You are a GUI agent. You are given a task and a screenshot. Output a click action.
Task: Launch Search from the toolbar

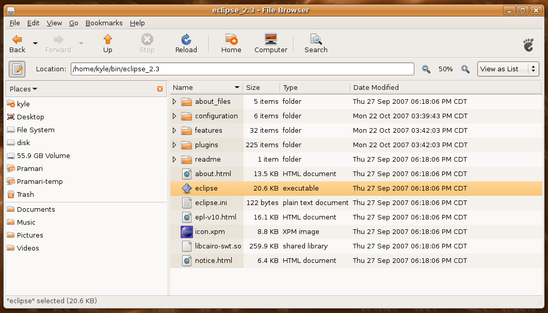[x=316, y=44]
